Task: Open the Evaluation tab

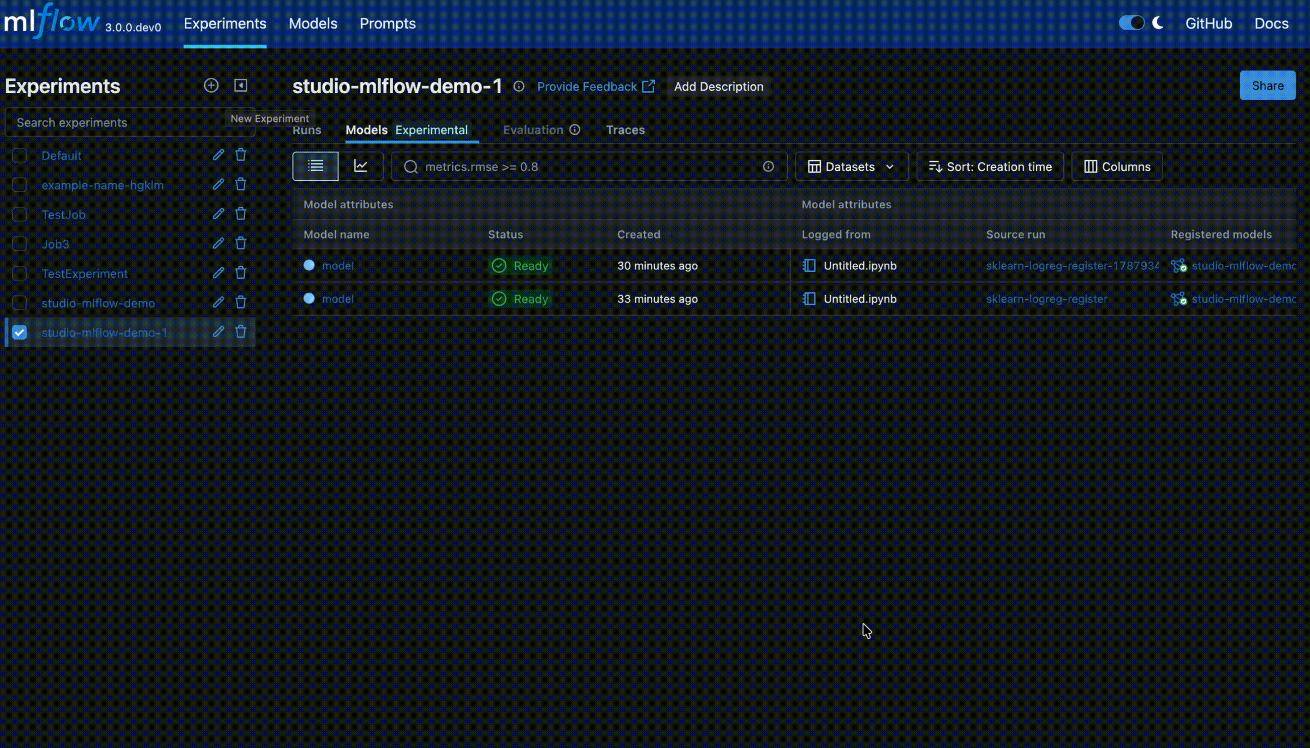Action: (533, 130)
